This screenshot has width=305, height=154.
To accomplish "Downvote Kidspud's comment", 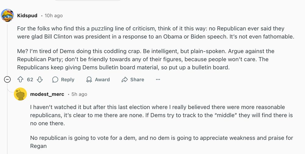I will tap(40, 79).
